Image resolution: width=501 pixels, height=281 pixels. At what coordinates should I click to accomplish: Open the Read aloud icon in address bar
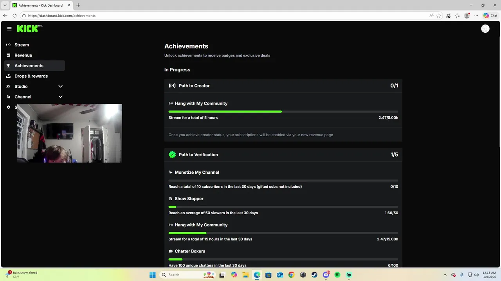(431, 16)
